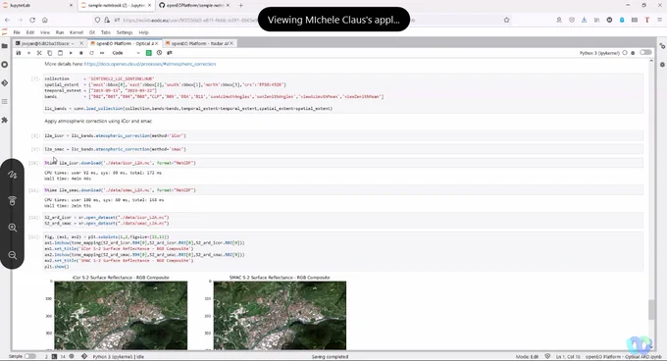The width and height of the screenshot is (667, 361).
Task: Restart kernel and run all cells icon
Action: point(102,53)
